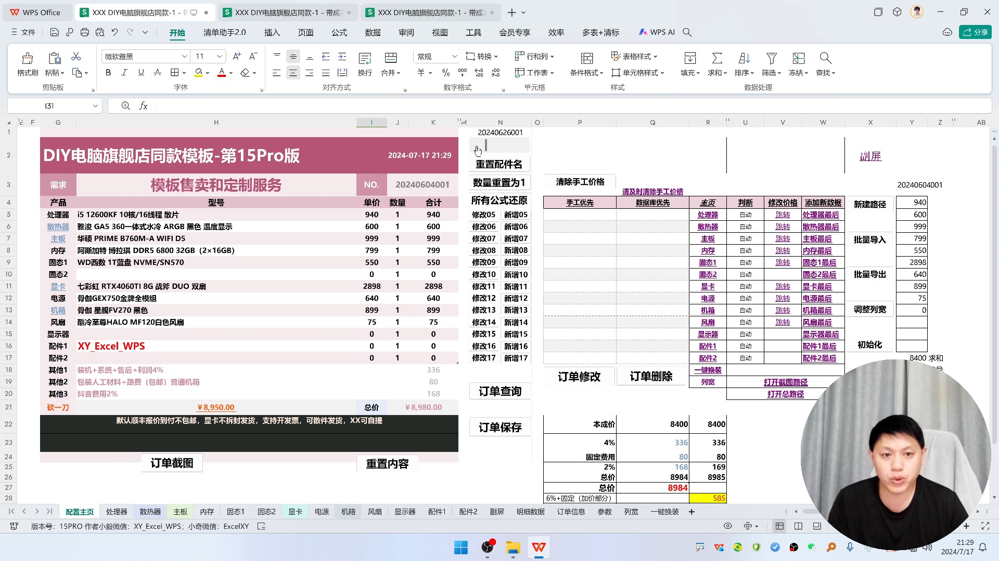Open the 清单助手2.0 ribbon tab
Viewport: 999px width, 561px height.
click(x=225, y=32)
